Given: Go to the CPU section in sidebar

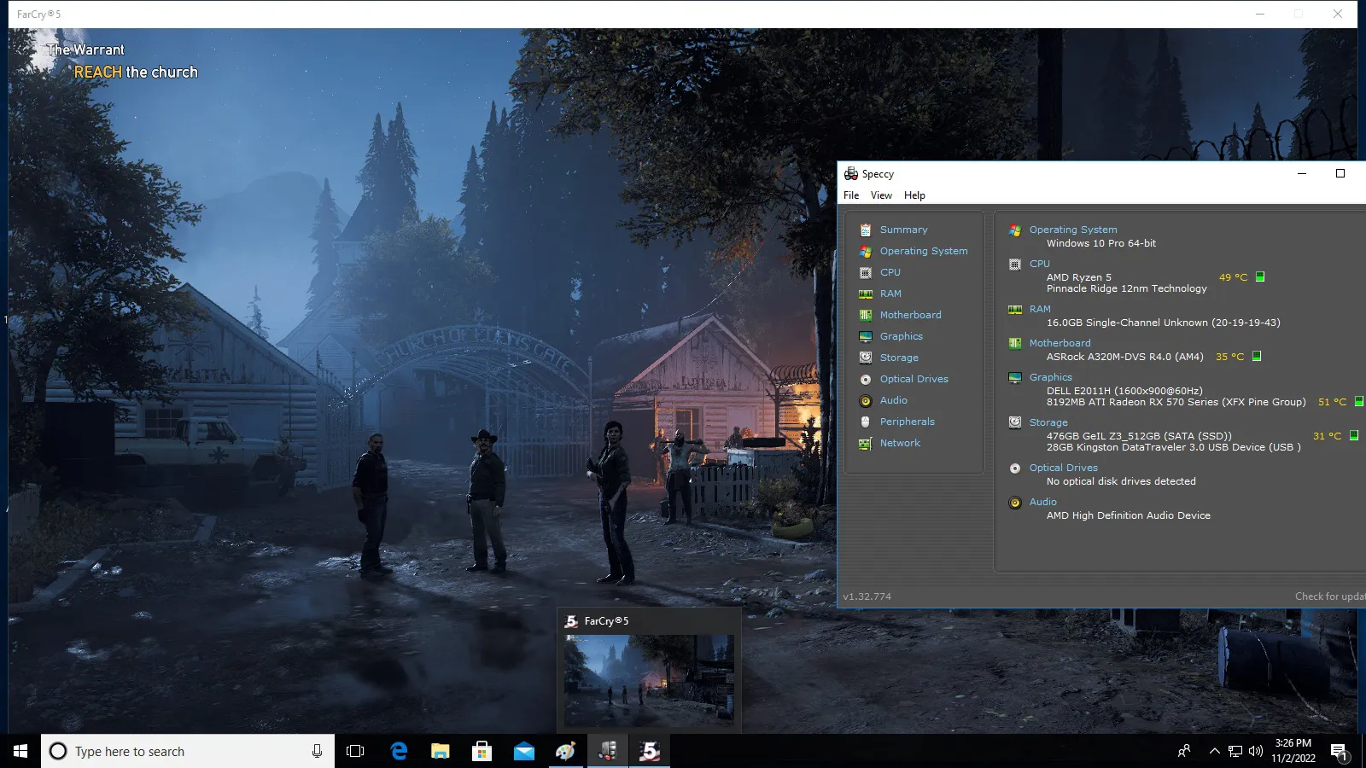Looking at the screenshot, I should (890, 272).
